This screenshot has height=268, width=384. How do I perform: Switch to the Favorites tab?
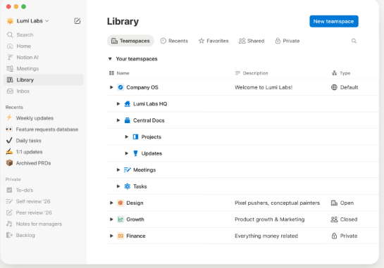point(213,41)
